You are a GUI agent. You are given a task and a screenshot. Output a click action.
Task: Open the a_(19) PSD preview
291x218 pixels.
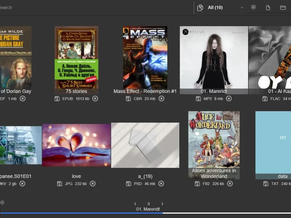pyautogui.click(x=145, y=145)
